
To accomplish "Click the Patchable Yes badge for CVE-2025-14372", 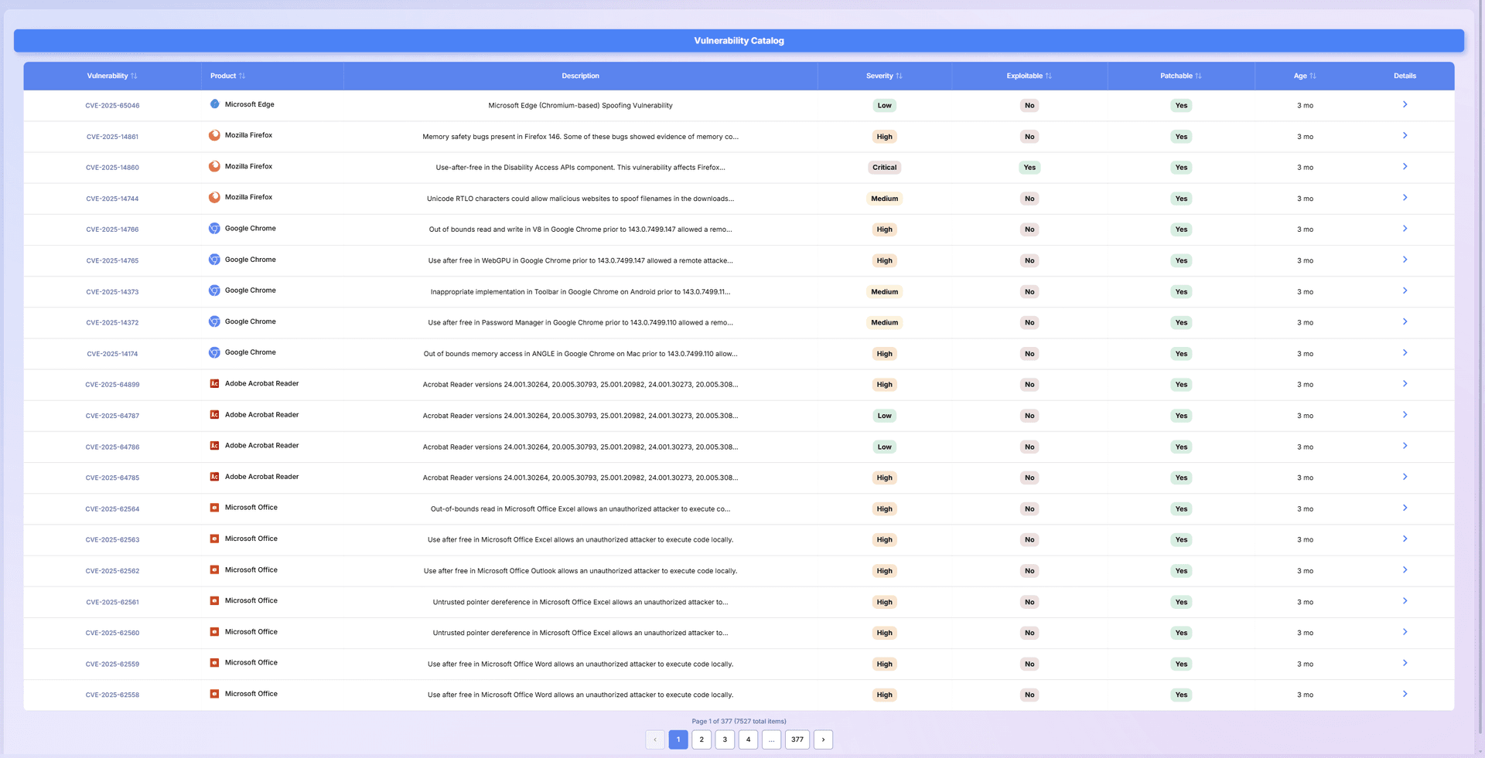I will (x=1181, y=323).
